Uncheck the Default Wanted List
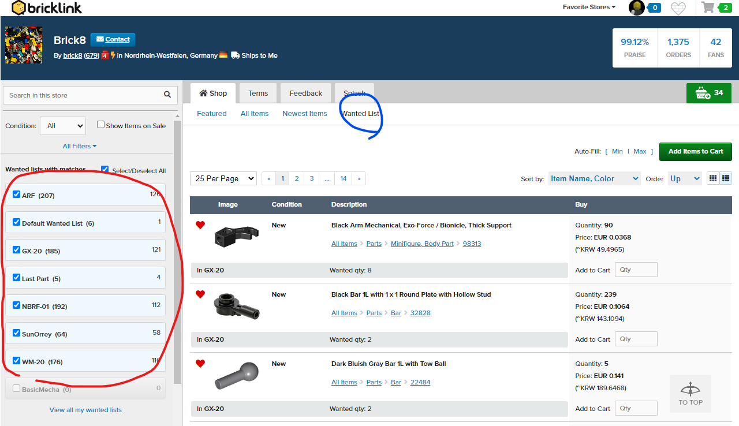 (17, 222)
